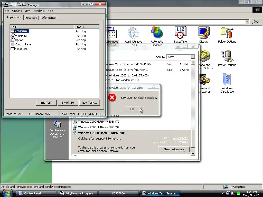The image size is (263, 197).
Task: Click scroll down arrow in programs list
Action: pyautogui.click(x=193, y=154)
